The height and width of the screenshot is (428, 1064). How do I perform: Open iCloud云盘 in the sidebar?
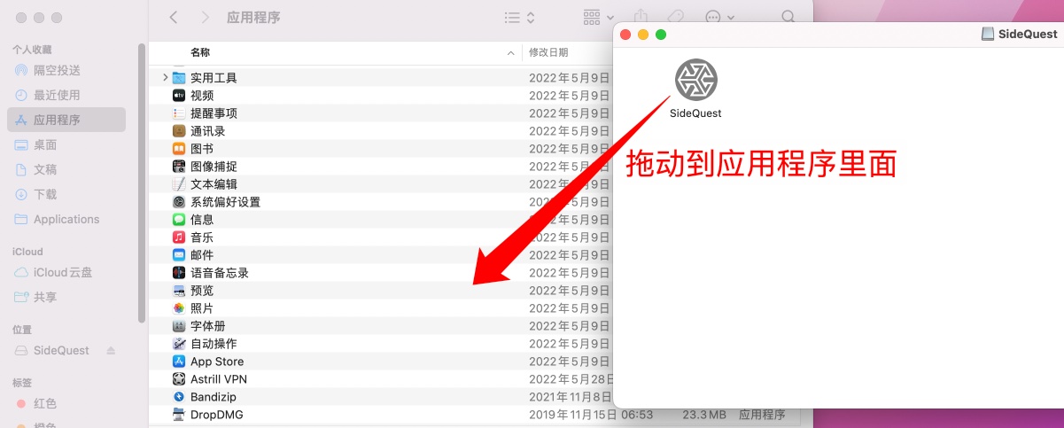tap(66, 272)
